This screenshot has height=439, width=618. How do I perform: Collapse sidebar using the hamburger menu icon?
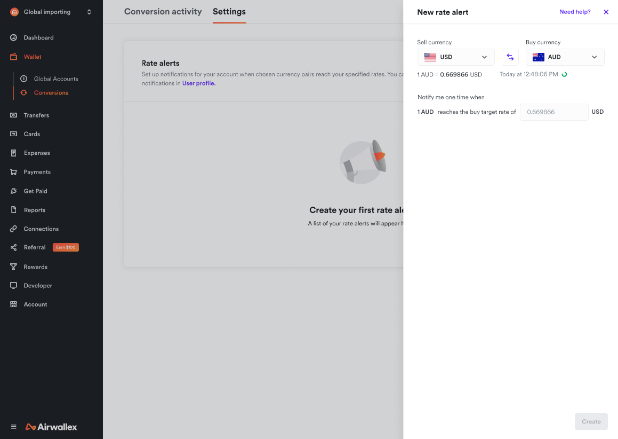14,427
